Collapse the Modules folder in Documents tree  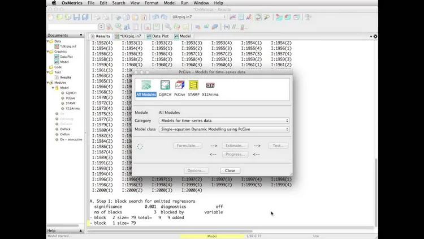point(48,83)
